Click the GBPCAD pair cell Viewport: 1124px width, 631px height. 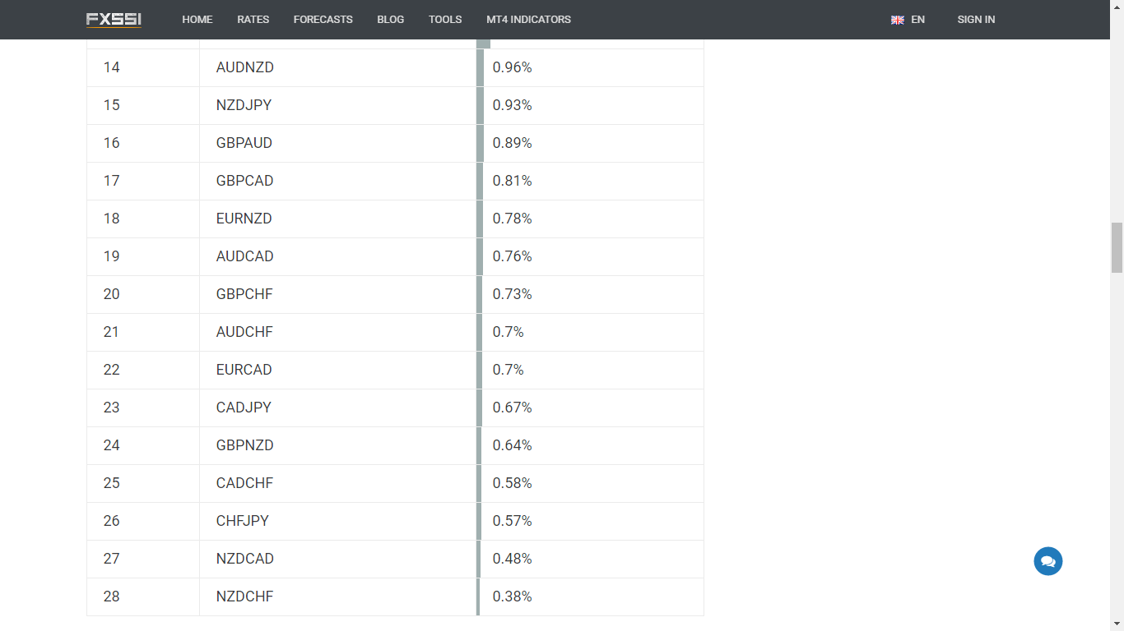tap(245, 181)
